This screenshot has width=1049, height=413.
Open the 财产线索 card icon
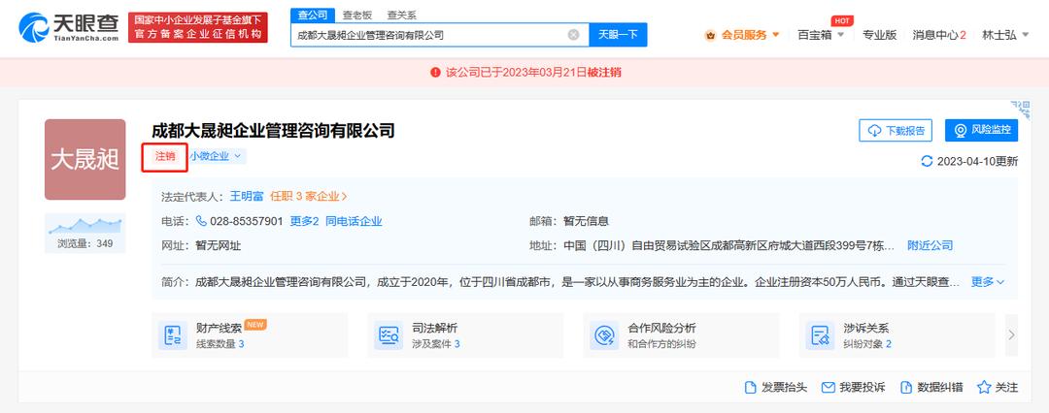tap(173, 335)
